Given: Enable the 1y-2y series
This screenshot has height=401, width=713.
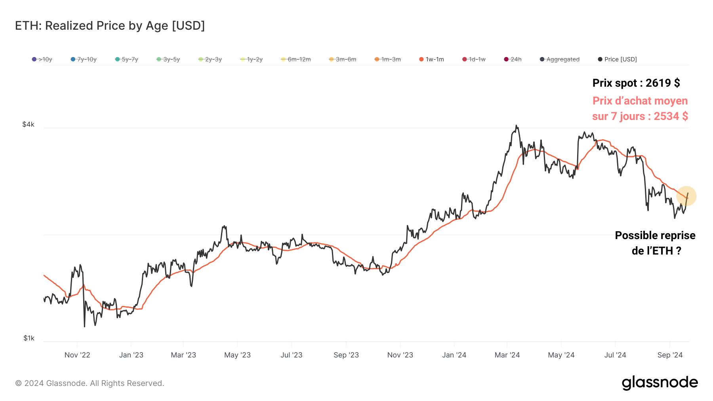Looking at the screenshot, I should pyautogui.click(x=251, y=59).
